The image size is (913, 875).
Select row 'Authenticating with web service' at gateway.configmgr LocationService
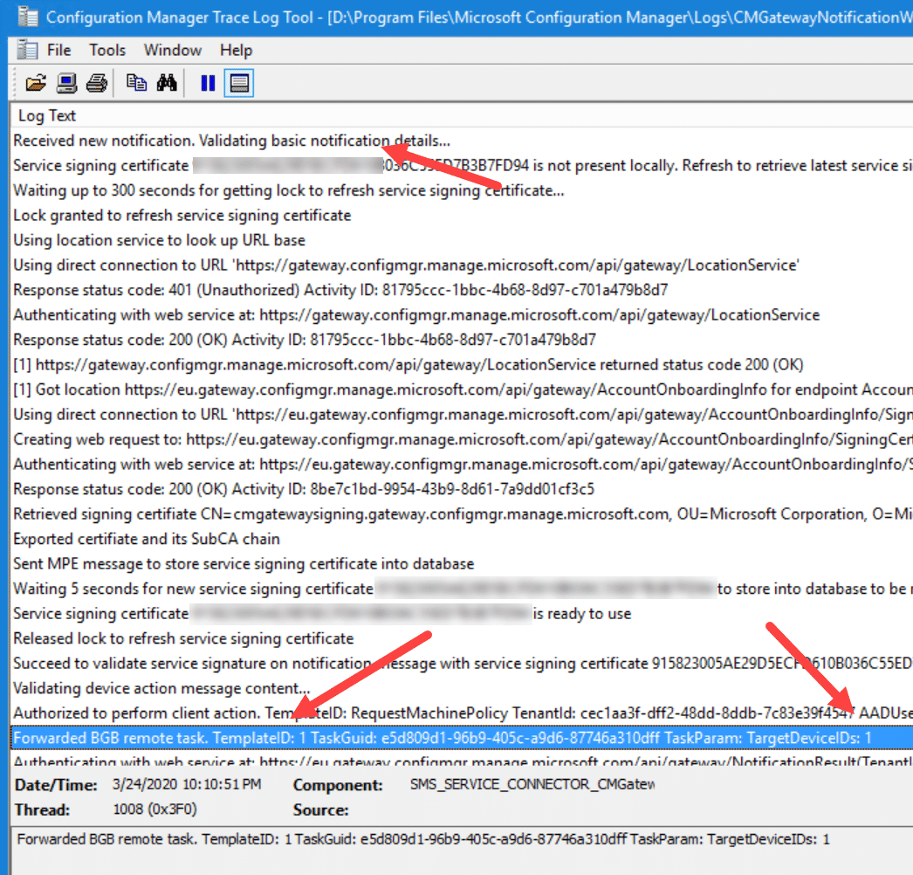pyautogui.click(x=463, y=315)
